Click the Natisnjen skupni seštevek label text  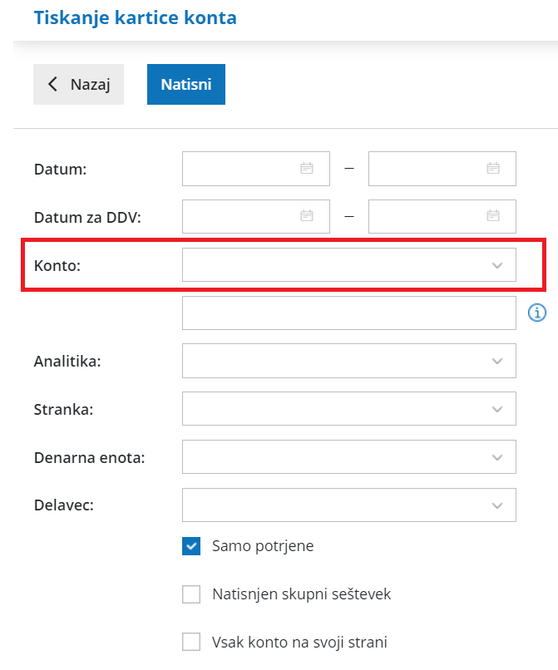pos(301,594)
